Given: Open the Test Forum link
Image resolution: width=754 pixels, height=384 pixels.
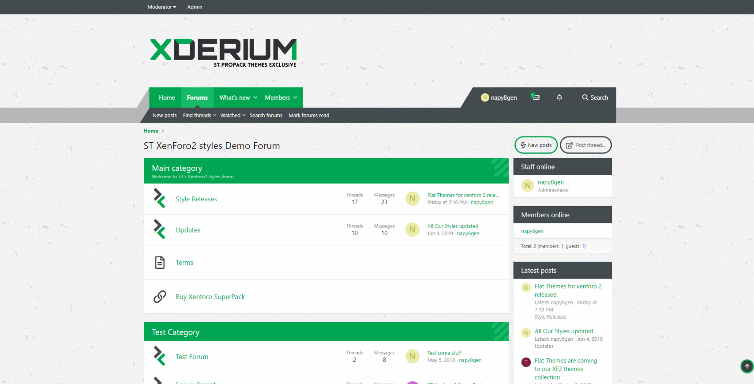Looking at the screenshot, I should point(192,357).
